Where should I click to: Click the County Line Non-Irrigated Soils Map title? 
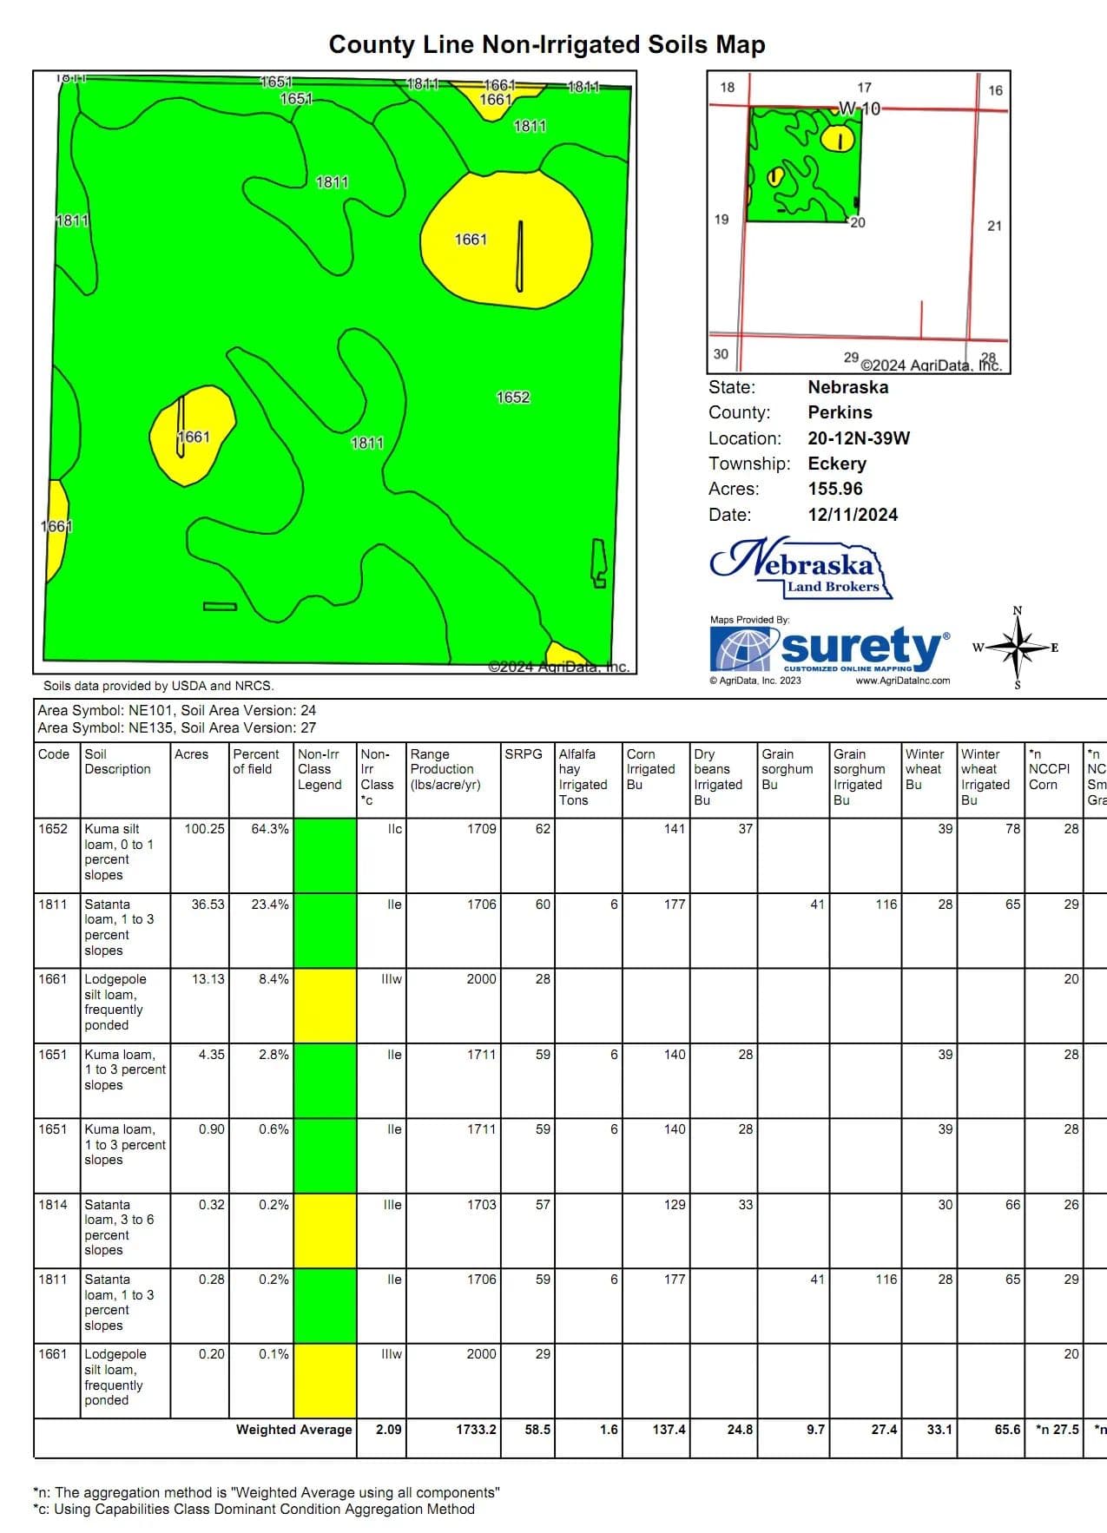click(547, 45)
